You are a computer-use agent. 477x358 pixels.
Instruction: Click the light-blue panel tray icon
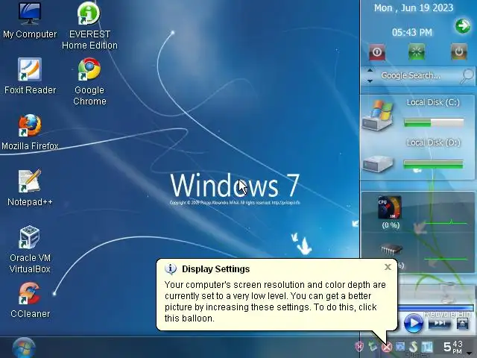point(427,346)
